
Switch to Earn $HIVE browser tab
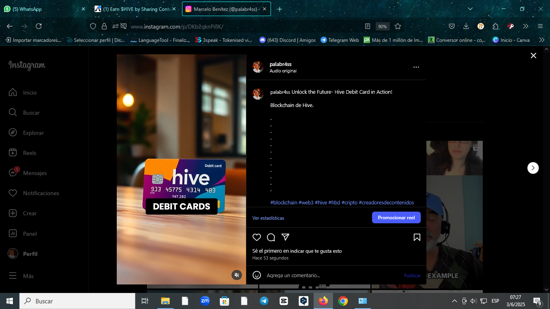[136, 9]
